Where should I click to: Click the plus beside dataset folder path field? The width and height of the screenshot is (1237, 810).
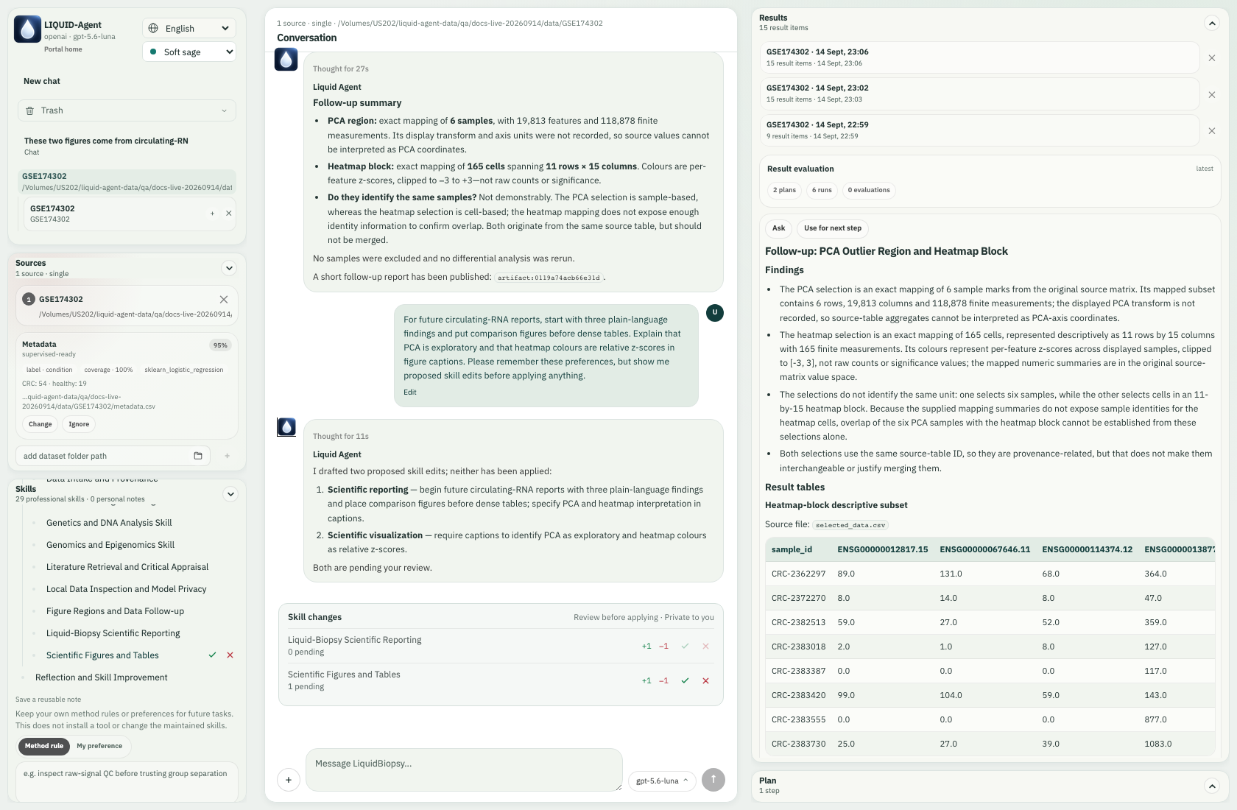click(227, 456)
